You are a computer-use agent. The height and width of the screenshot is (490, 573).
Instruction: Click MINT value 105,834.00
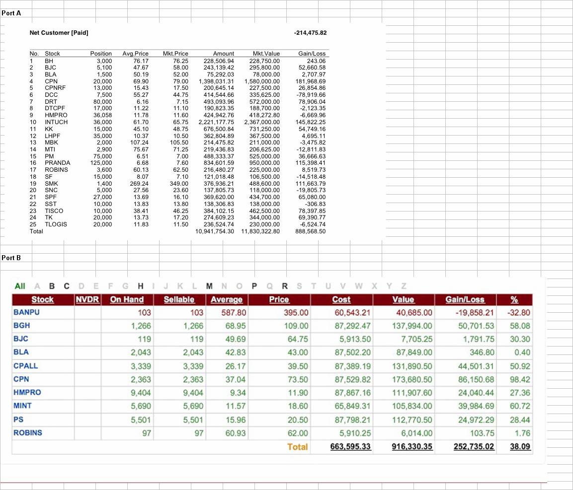(x=412, y=406)
